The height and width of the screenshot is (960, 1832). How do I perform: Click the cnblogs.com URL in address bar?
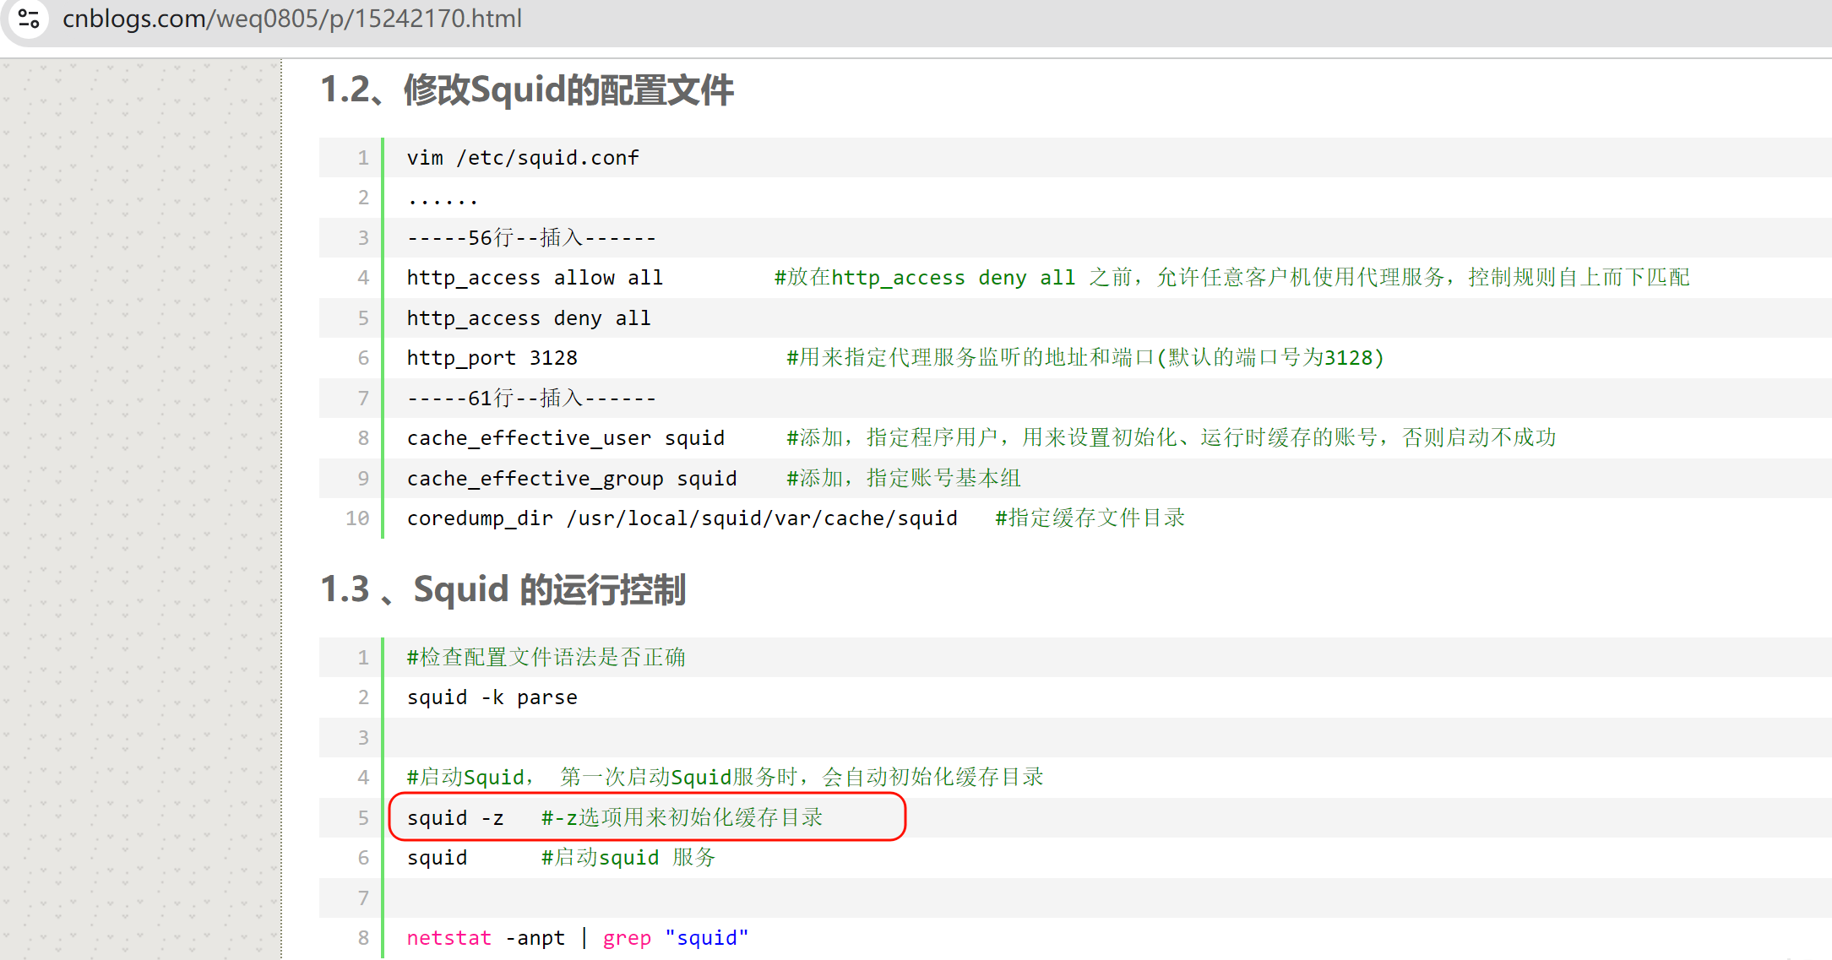(x=291, y=19)
